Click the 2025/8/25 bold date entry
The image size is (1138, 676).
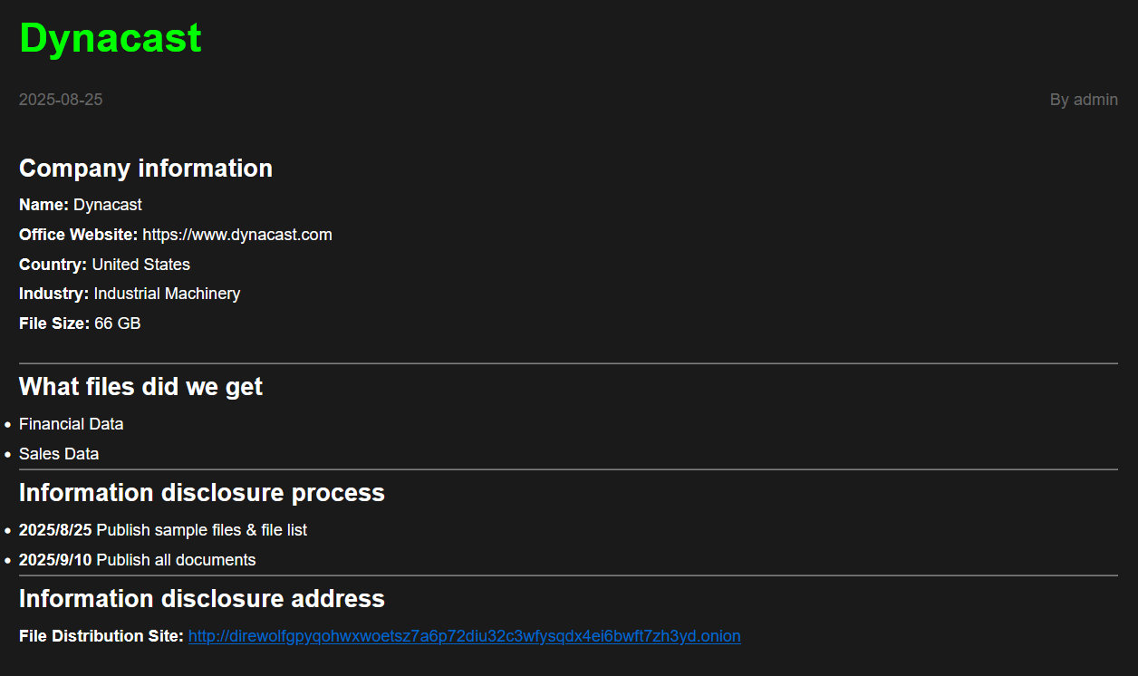pyautogui.click(x=55, y=530)
